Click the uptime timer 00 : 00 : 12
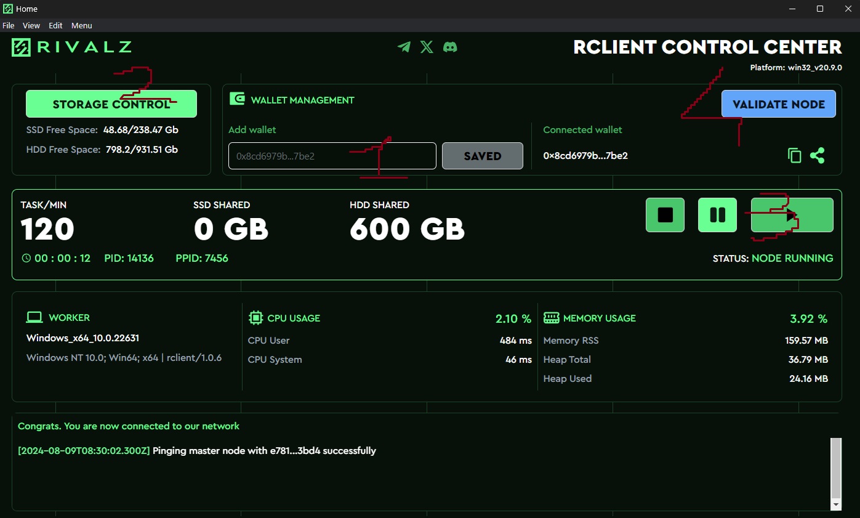Screen dimensions: 860x518 62,258
